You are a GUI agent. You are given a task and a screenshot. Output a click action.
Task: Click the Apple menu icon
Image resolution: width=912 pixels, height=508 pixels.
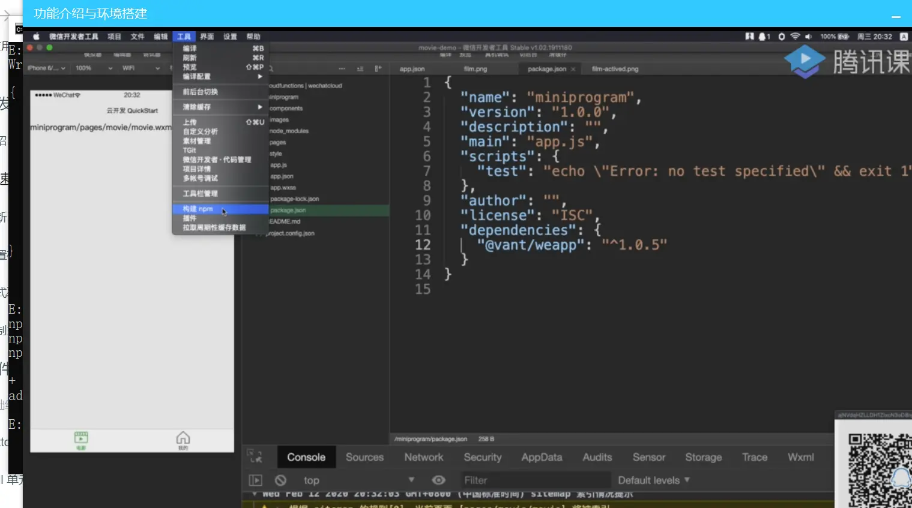click(36, 37)
